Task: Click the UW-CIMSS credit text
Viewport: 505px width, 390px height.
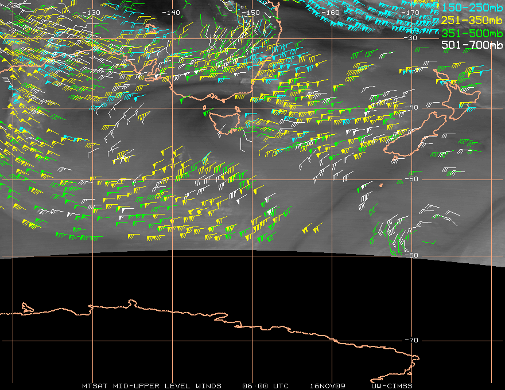Action: pos(391,386)
